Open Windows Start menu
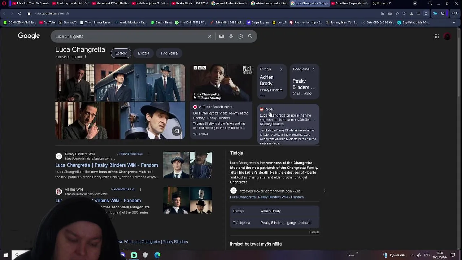This screenshot has width=462, height=260. (5, 255)
